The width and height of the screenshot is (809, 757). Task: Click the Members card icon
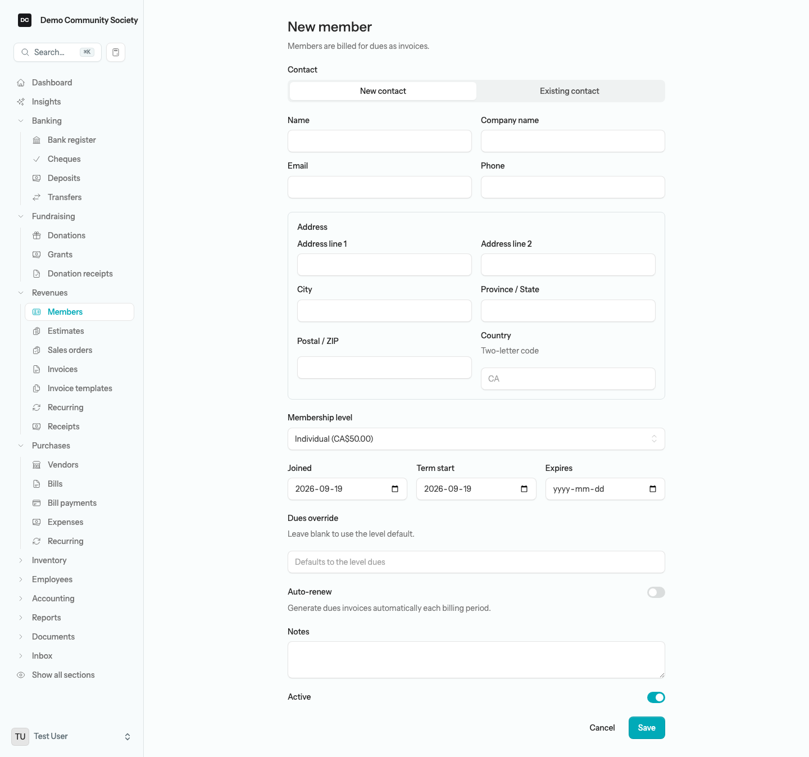(37, 312)
